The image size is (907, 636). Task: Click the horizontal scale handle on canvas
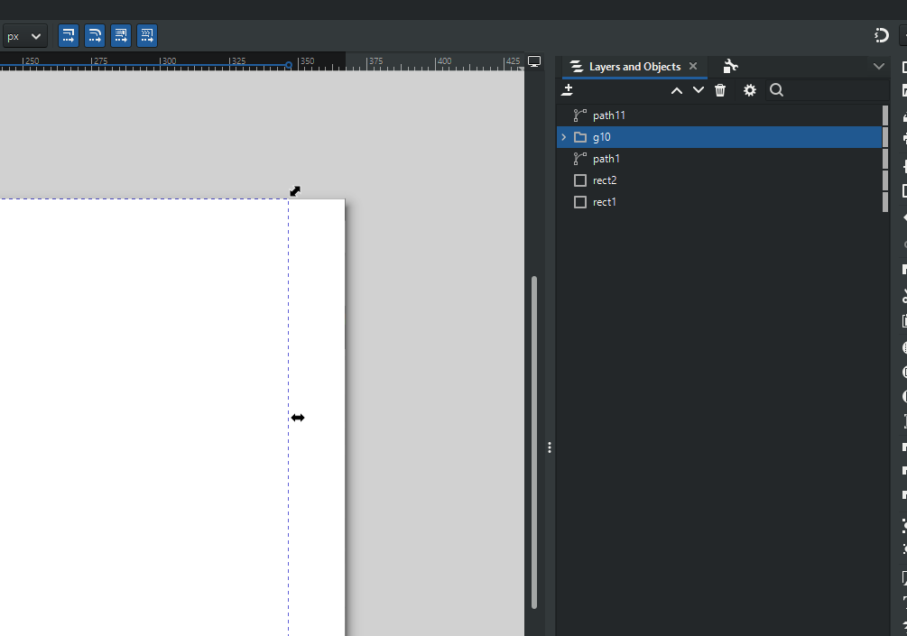298,418
